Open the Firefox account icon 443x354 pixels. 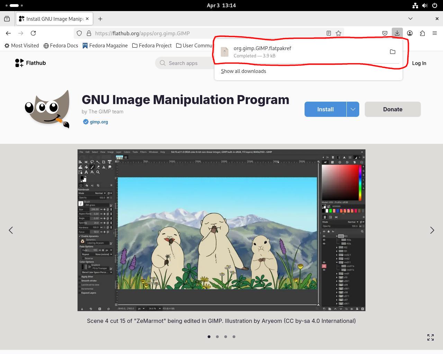pyautogui.click(x=410, y=33)
